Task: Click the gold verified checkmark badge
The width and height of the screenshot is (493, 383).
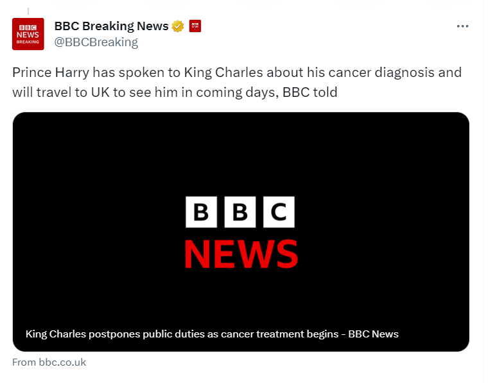Action: pyautogui.click(x=178, y=26)
